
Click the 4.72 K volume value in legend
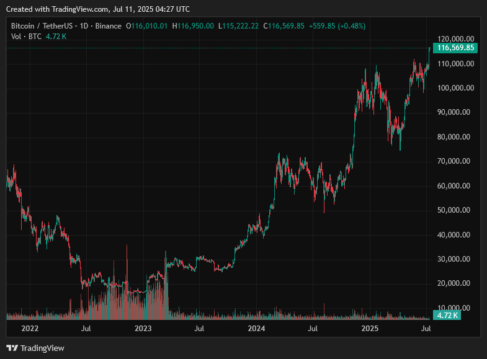coord(56,37)
